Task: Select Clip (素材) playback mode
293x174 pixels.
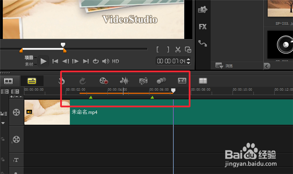Action: click(x=29, y=64)
